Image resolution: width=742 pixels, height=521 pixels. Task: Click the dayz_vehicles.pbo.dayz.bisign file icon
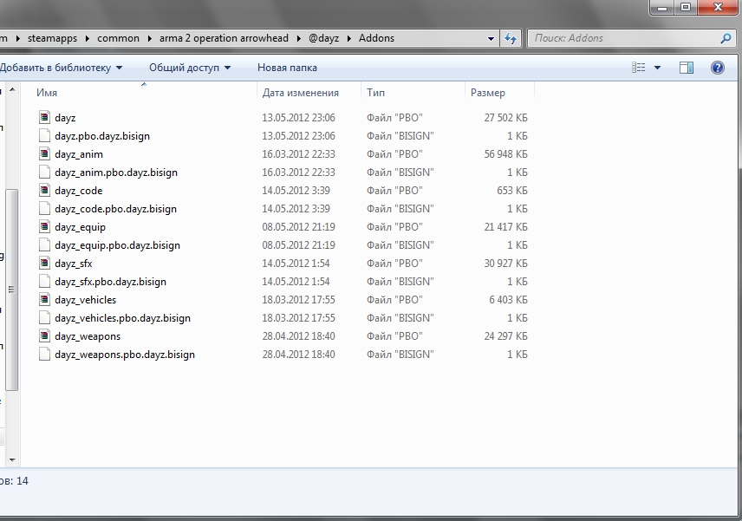pyautogui.click(x=44, y=318)
